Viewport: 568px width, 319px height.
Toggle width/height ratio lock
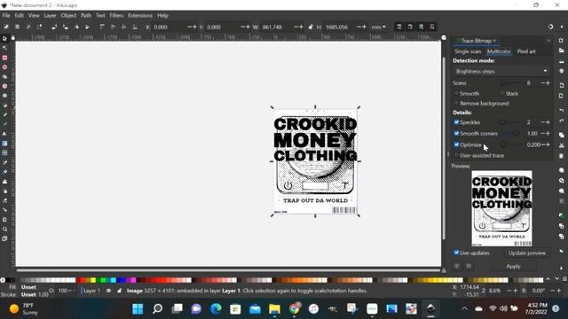(311, 27)
